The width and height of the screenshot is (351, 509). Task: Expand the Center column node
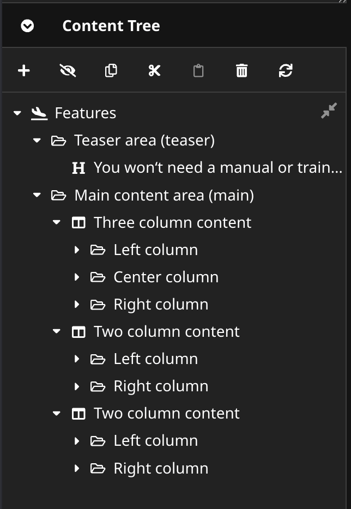click(77, 277)
